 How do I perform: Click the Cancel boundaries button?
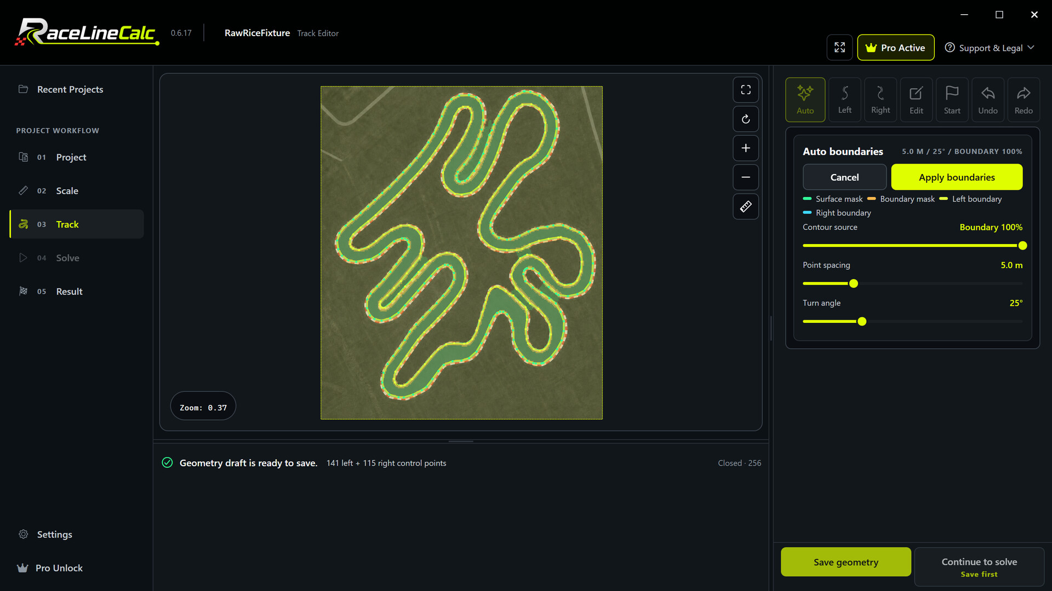(x=844, y=177)
